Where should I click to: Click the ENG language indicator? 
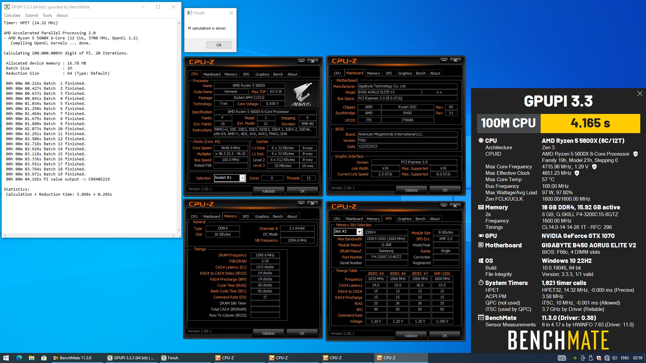click(x=625, y=358)
